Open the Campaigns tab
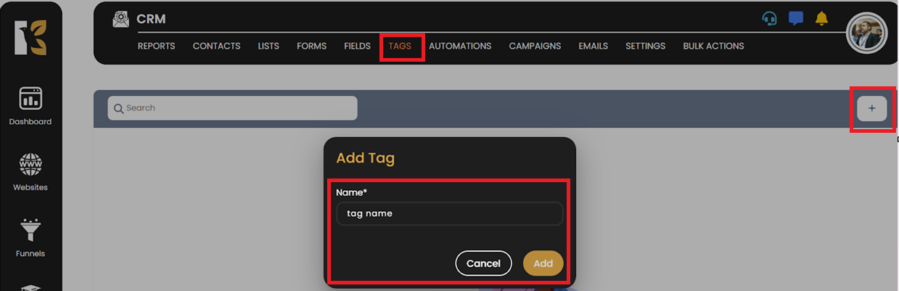This screenshot has height=291, width=899. 535,46
